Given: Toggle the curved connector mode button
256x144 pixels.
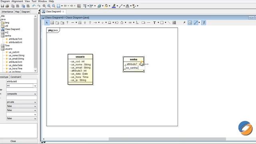Looking at the screenshot, I should 196,23.
